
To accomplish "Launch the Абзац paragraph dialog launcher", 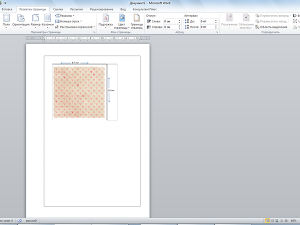I will (217, 32).
